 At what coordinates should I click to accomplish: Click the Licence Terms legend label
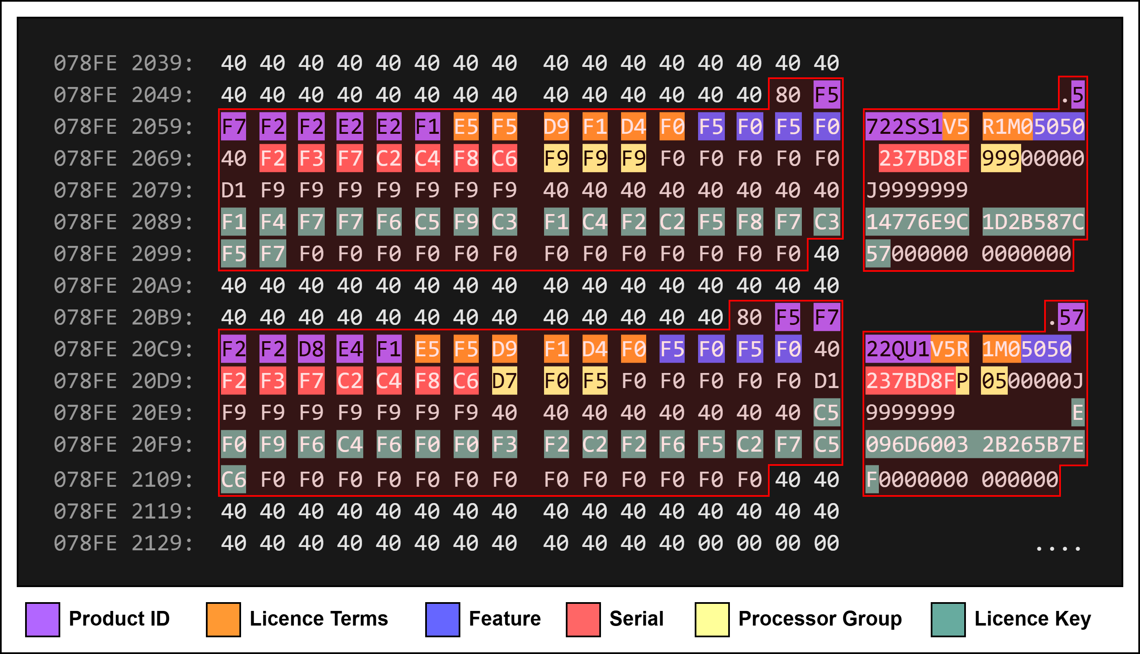(319, 618)
